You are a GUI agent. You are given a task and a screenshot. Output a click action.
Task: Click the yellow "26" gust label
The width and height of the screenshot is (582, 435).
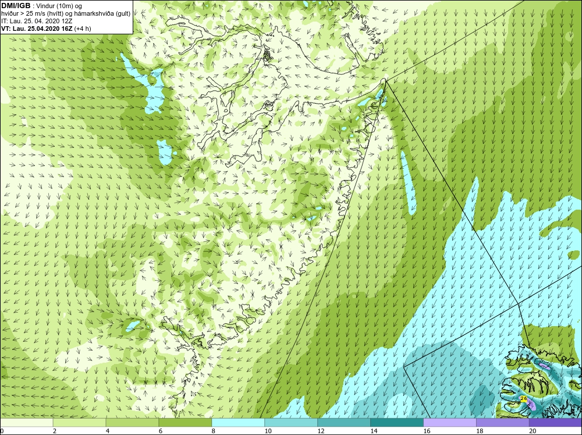[524, 398]
